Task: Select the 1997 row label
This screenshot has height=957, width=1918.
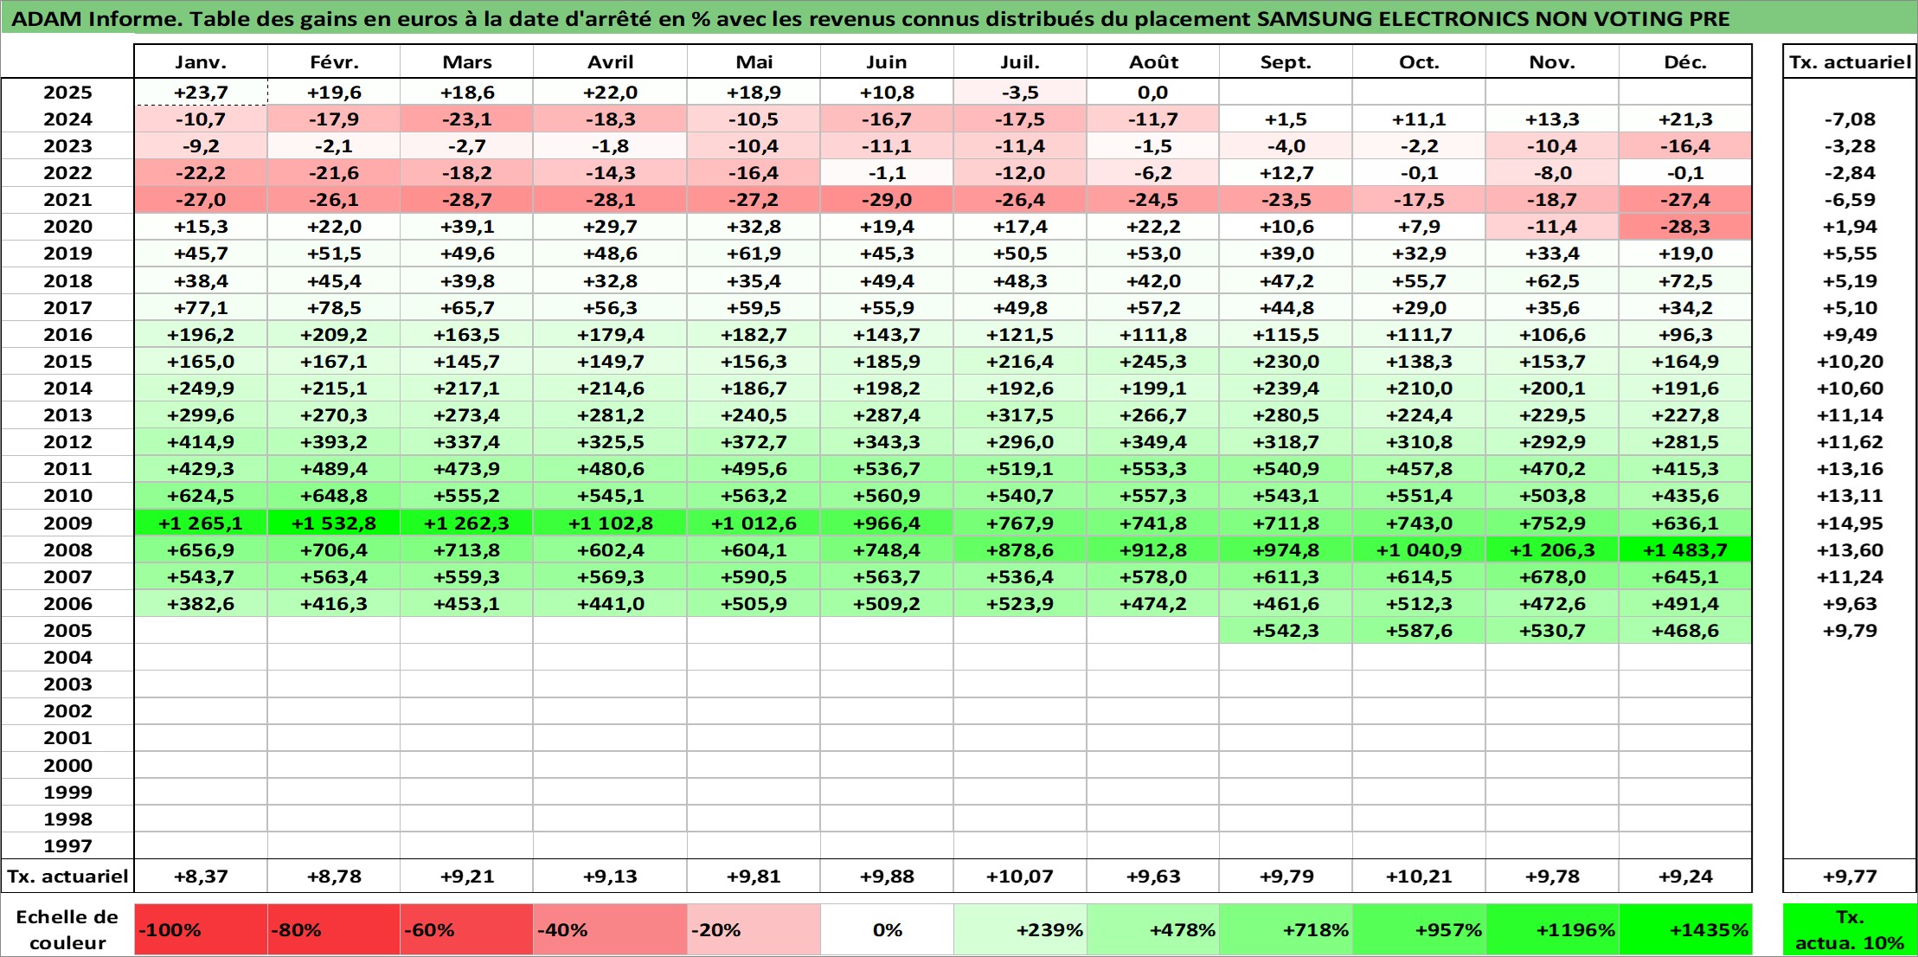Action: [x=67, y=845]
